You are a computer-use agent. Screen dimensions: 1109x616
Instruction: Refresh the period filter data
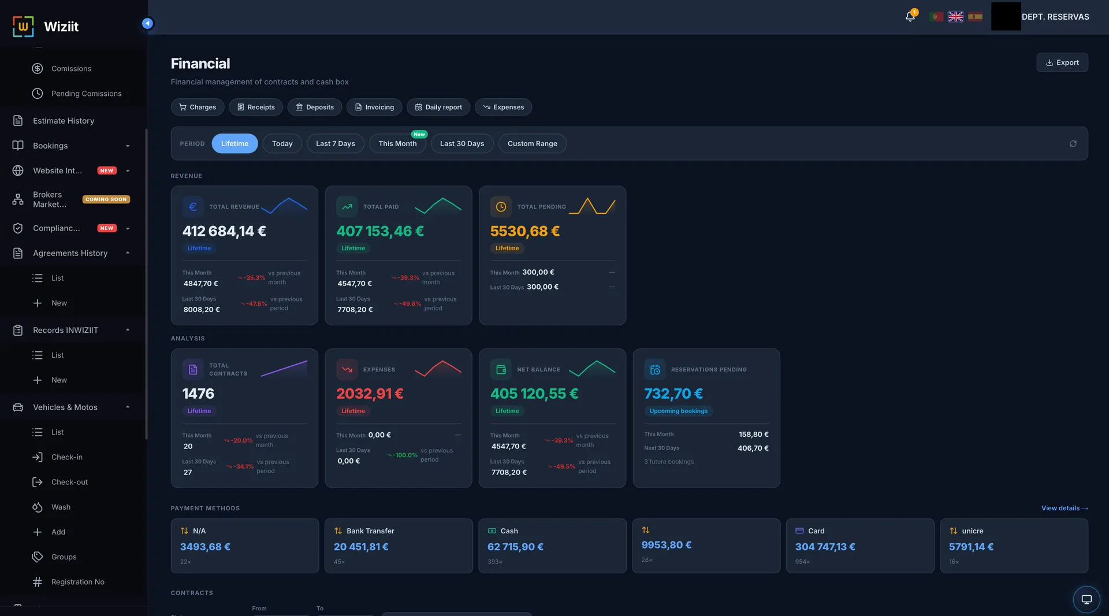[x=1073, y=143]
